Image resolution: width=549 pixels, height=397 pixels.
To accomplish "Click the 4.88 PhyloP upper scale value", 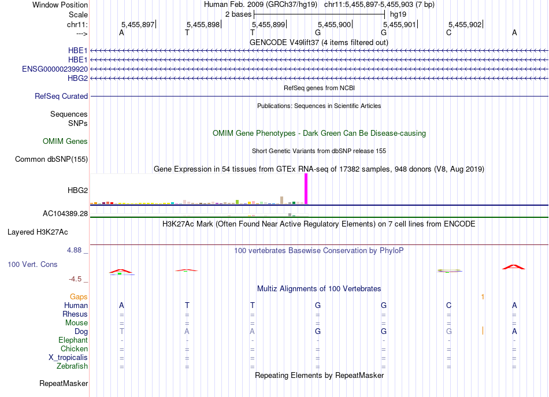I will (74, 250).
